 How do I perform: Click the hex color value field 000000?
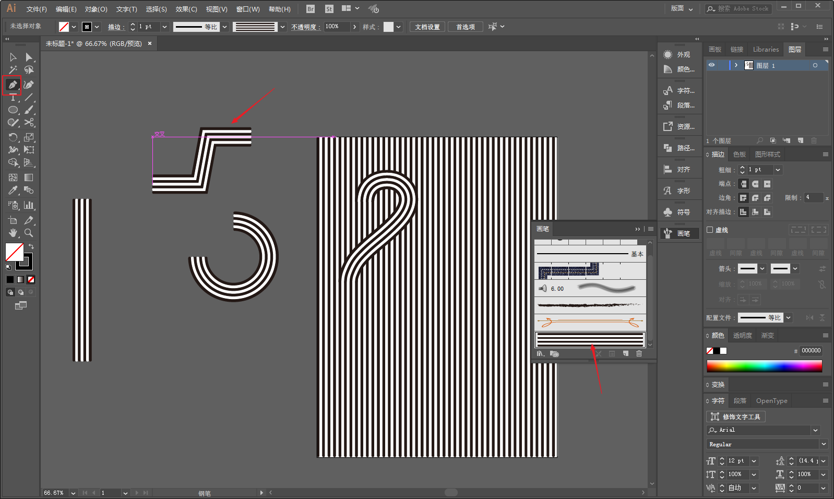pos(811,351)
